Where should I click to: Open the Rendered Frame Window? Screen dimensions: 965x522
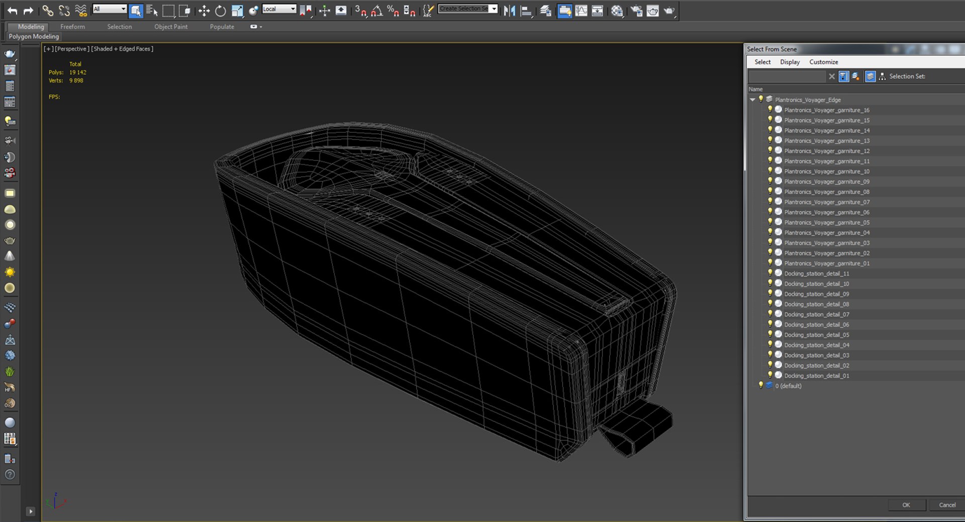(652, 11)
